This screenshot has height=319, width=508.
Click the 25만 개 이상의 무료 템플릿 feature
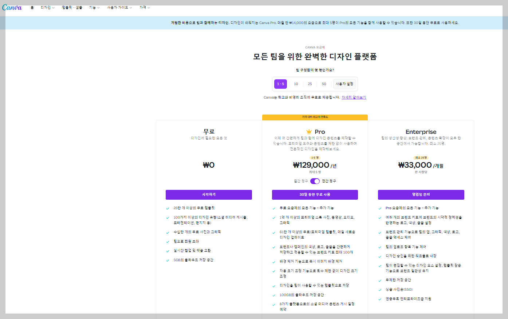[194, 208]
